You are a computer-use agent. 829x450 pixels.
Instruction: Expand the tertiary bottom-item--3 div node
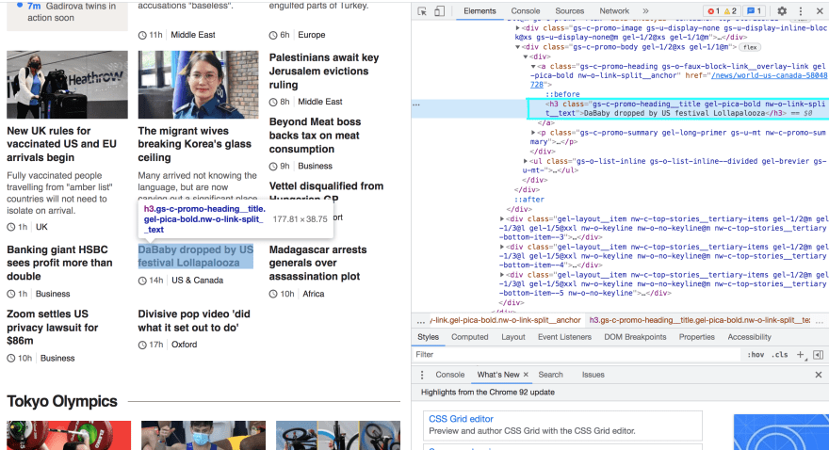[502, 218]
